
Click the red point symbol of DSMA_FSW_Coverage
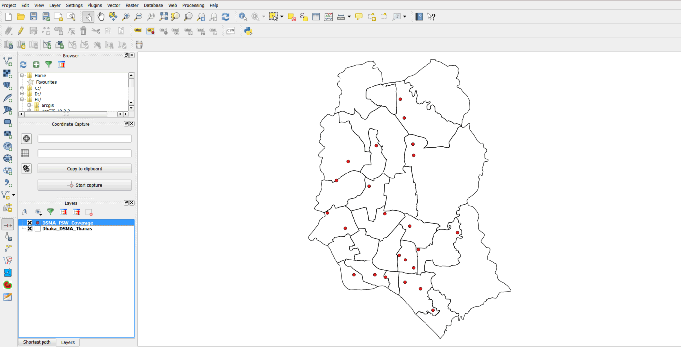(x=38, y=223)
